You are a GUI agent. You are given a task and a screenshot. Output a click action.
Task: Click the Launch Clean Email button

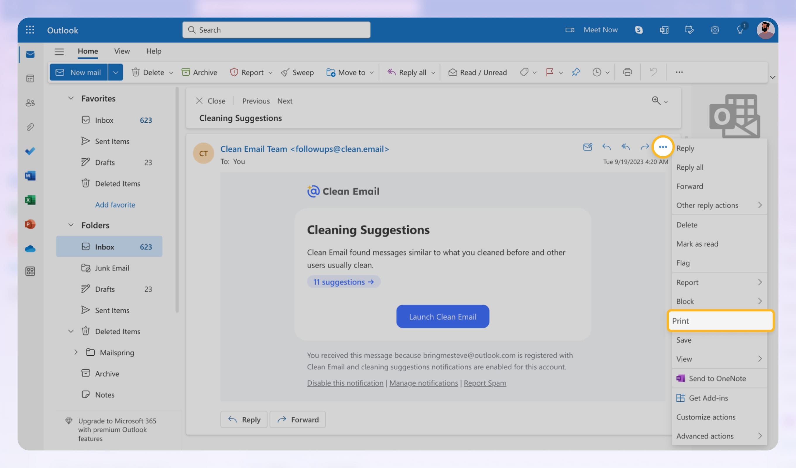click(x=442, y=316)
